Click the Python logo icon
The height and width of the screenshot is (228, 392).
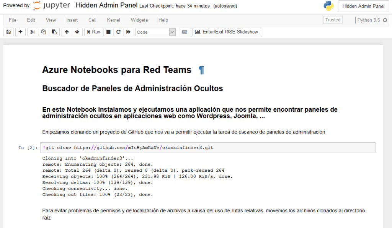[x=328, y=6]
